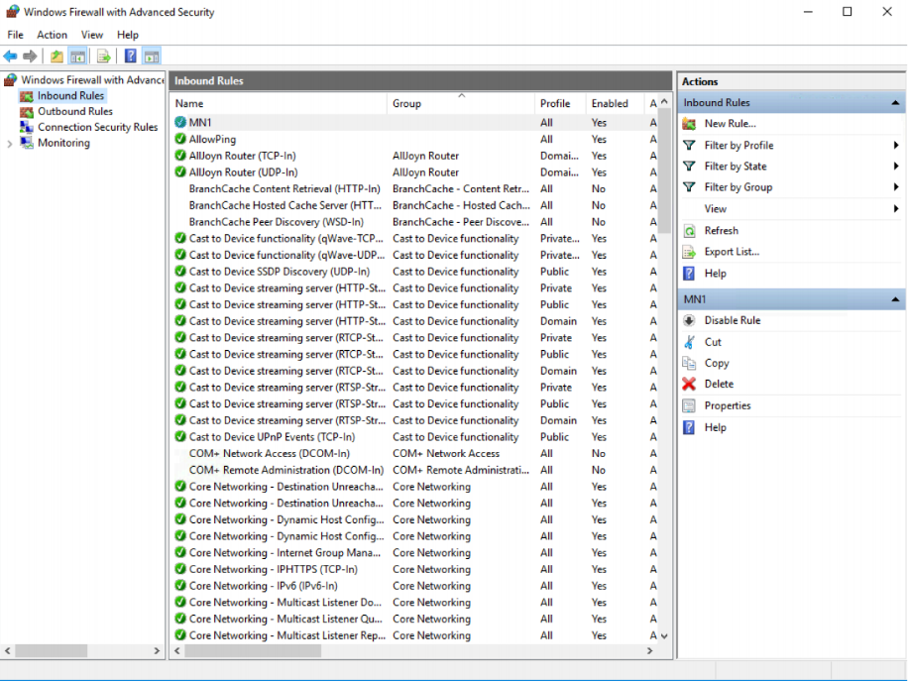Image resolution: width=909 pixels, height=682 pixels.
Task: Click the status icon of the MN1 rule
Action: click(180, 122)
